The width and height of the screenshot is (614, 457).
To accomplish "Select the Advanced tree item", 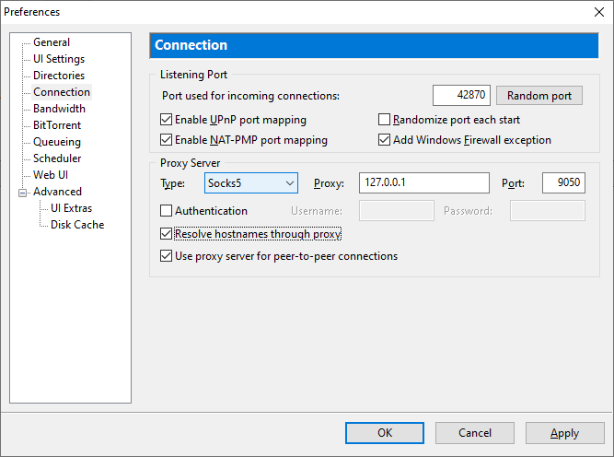I will coord(58,192).
